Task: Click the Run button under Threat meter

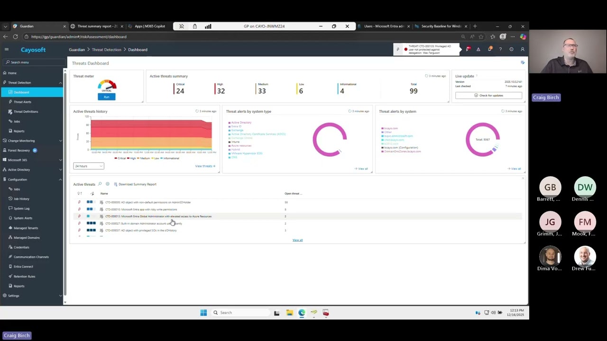Action: 107,97
